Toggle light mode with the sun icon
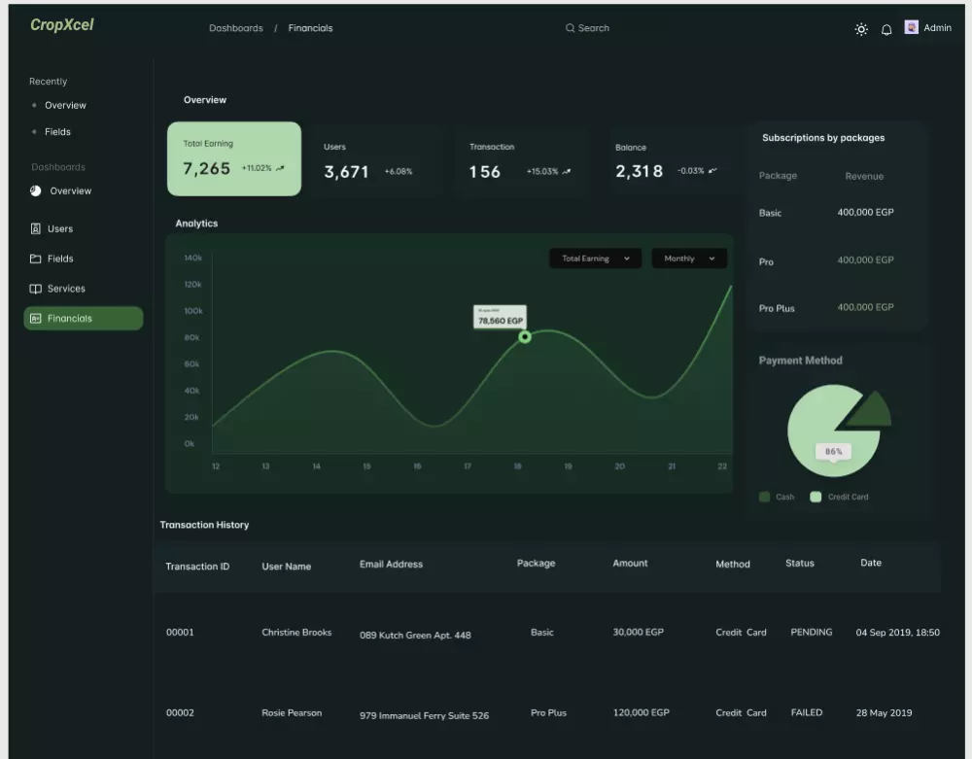The image size is (972, 759). (860, 29)
